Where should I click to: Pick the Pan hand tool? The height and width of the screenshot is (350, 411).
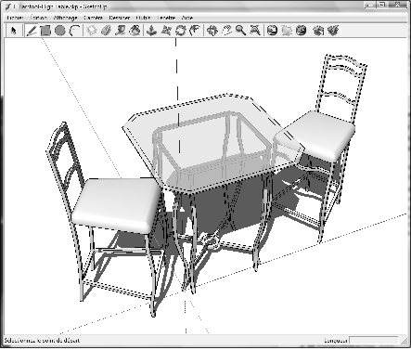pyautogui.click(x=226, y=31)
